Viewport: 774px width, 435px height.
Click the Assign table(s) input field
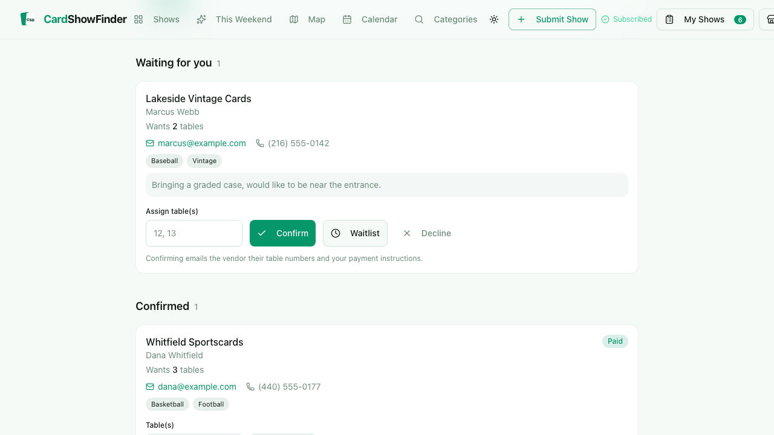[x=194, y=233]
